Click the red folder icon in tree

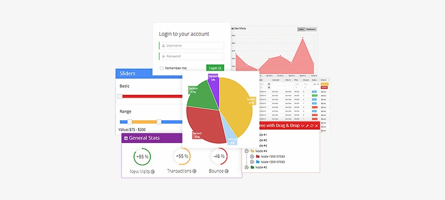coord(258,157)
